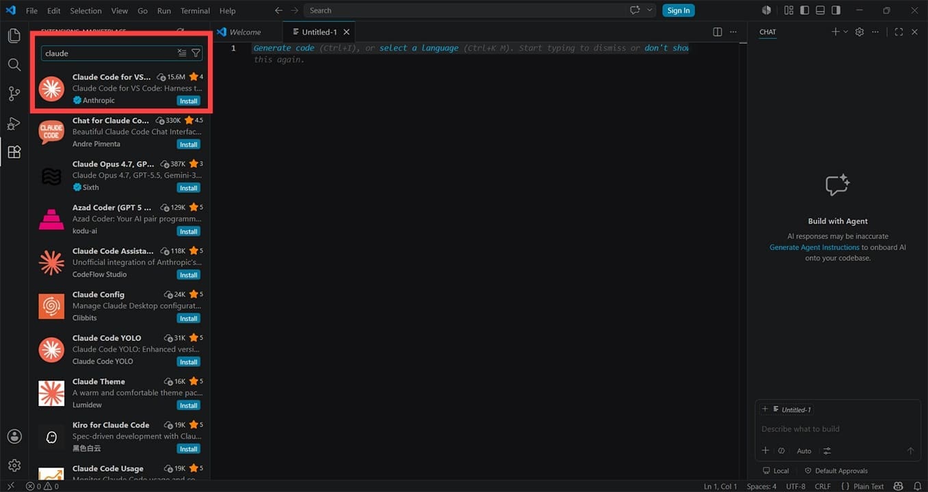This screenshot has width=928, height=492.
Task: Select the Untitled-1 editor tab
Action: (319, 32)
